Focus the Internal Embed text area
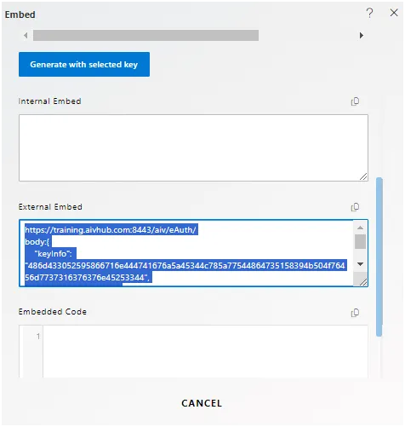Image resolution: width=405 pixels, height=427 pixels. coord(193,147)
